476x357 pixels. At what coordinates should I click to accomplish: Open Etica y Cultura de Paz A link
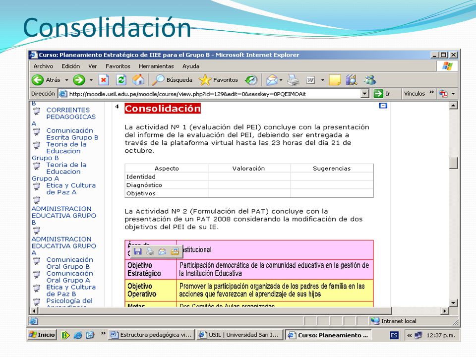coord(71,188)
